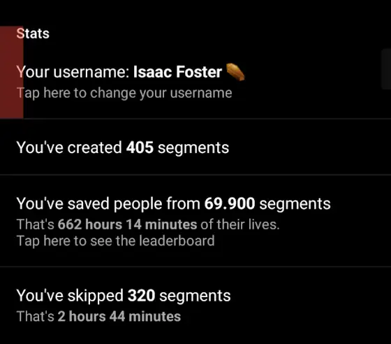Open saved people from 69.900 segments row

click(x=195, y=221)
